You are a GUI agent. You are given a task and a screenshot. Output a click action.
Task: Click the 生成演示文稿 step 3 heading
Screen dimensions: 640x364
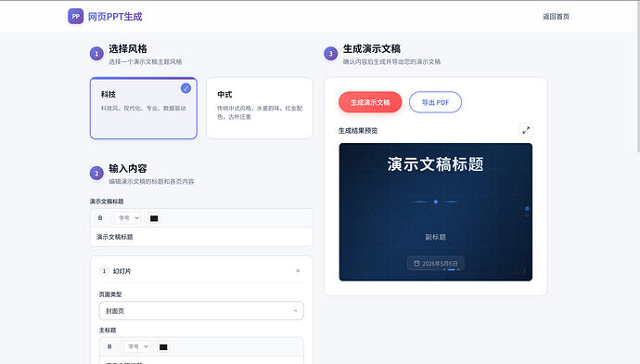371,49
